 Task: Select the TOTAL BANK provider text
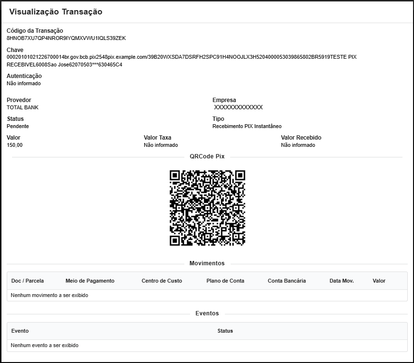23,107
